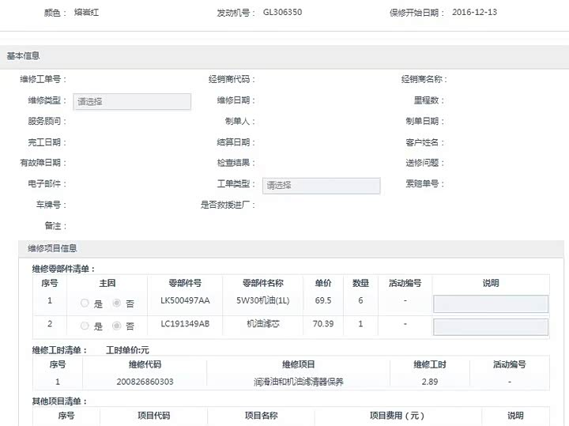The image size is (569, 426).
Task: Click engine number GL306350
Action: coord(282,13)
